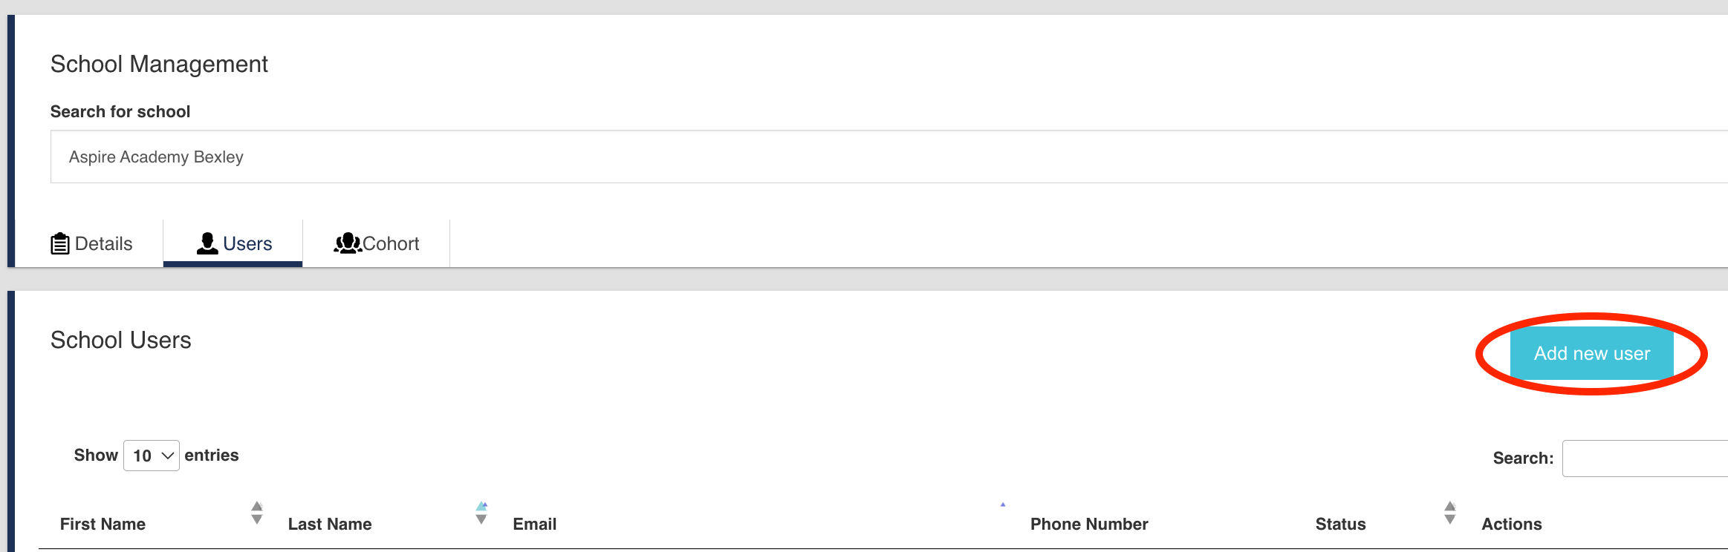
Task: Open the Details tab
Action: [x=103, y=243]
